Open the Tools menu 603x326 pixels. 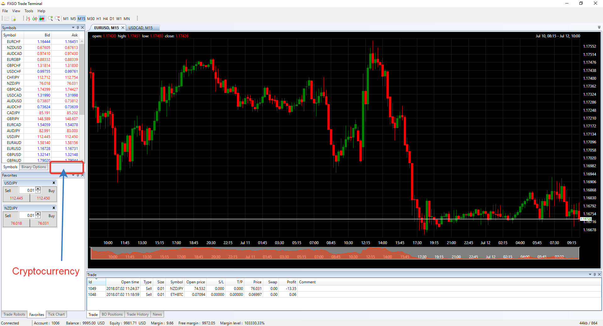29,11
